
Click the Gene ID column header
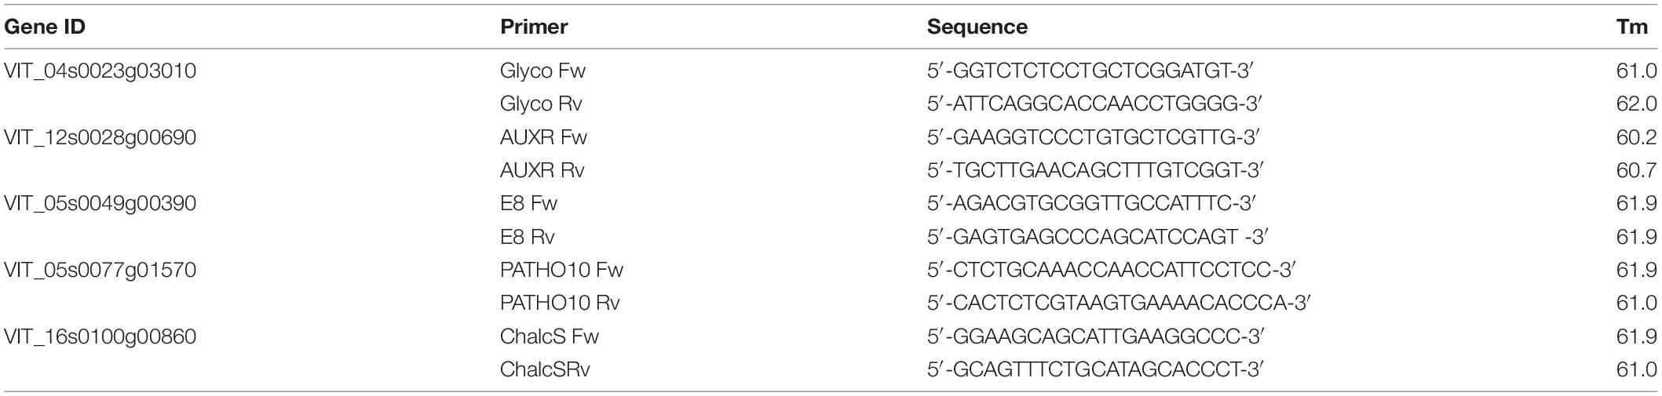click(45, 27)
